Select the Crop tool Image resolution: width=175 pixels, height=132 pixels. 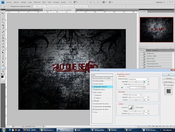(3, 25)
